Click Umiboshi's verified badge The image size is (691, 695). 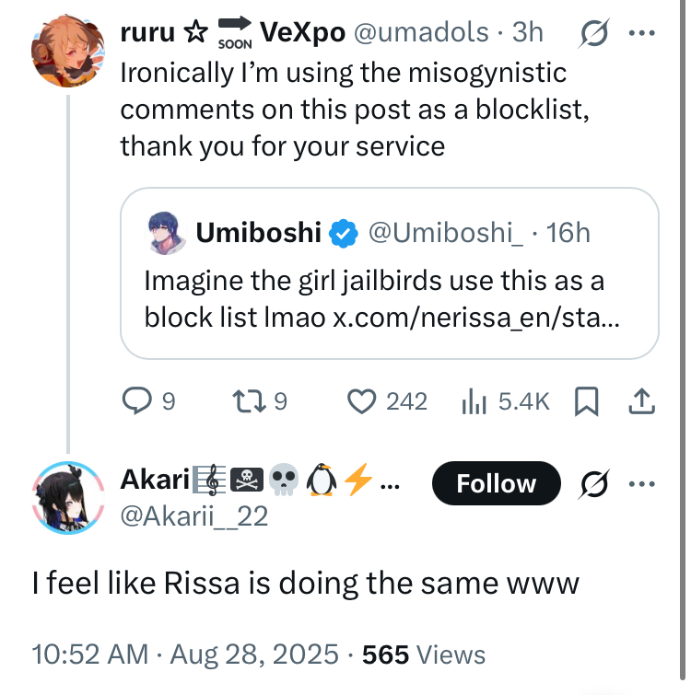coord(345,234)
